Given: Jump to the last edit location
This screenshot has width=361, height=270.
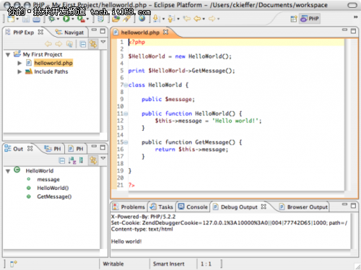Looking at the screenshot, I should pyautogui.click(x=187, y=19).
